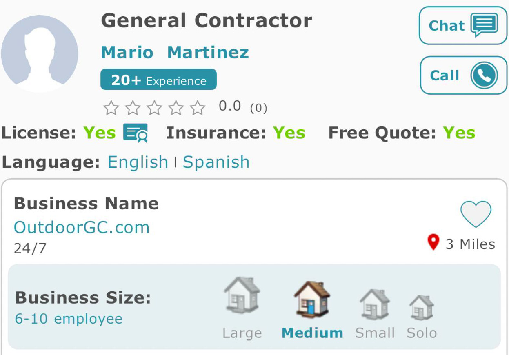Click the 6-10 employee text
509x355 pixels.
(69, 319)
